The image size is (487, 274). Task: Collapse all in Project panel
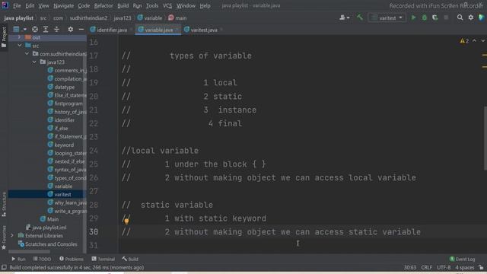56,29
